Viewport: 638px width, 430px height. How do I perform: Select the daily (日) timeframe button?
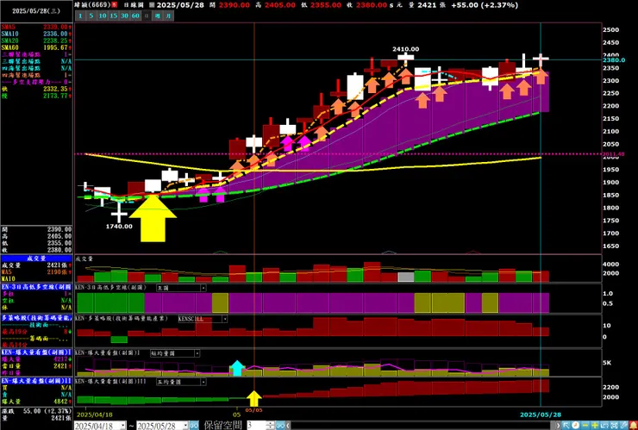[147, 16]
